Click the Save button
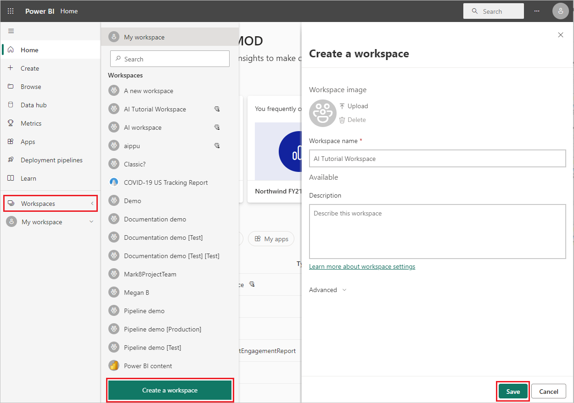This screenshot has height=403, width=574. coord(513,391)
